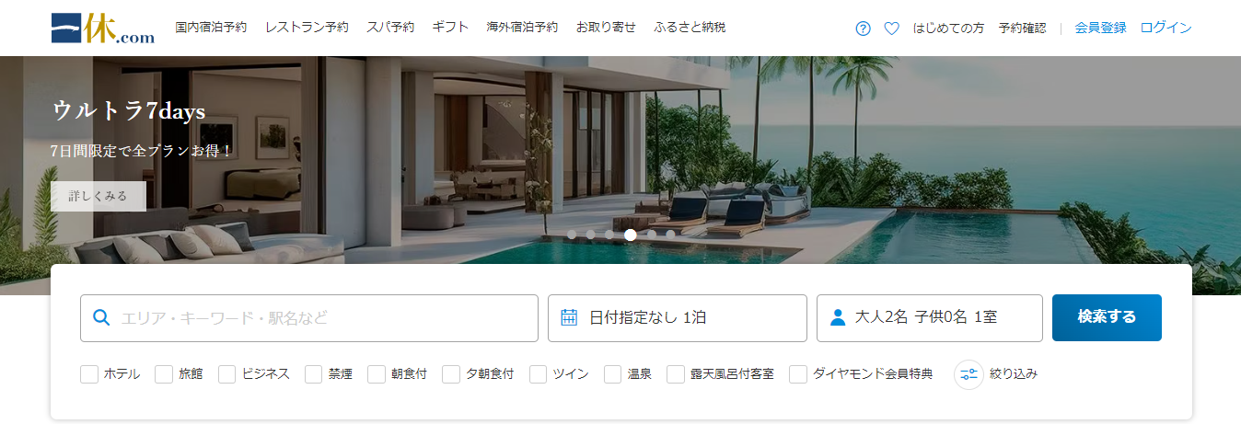Open the 日付指定なし 1泊 date selector
The height and width of the screenshot is (424, 1241).
(678, 318)
